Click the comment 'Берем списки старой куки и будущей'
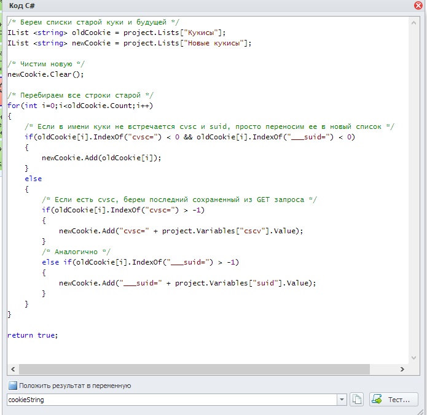Viewport: 427px width, 415px height. [x=93, y=22]
